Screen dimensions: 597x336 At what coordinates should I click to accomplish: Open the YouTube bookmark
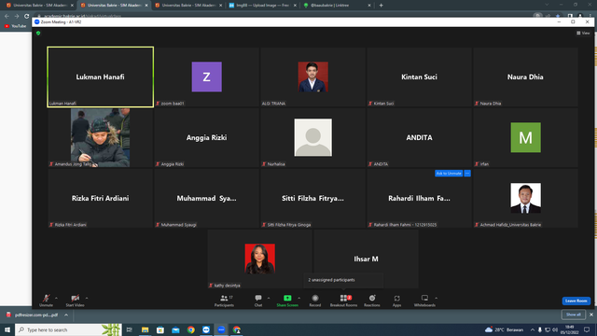15,26
